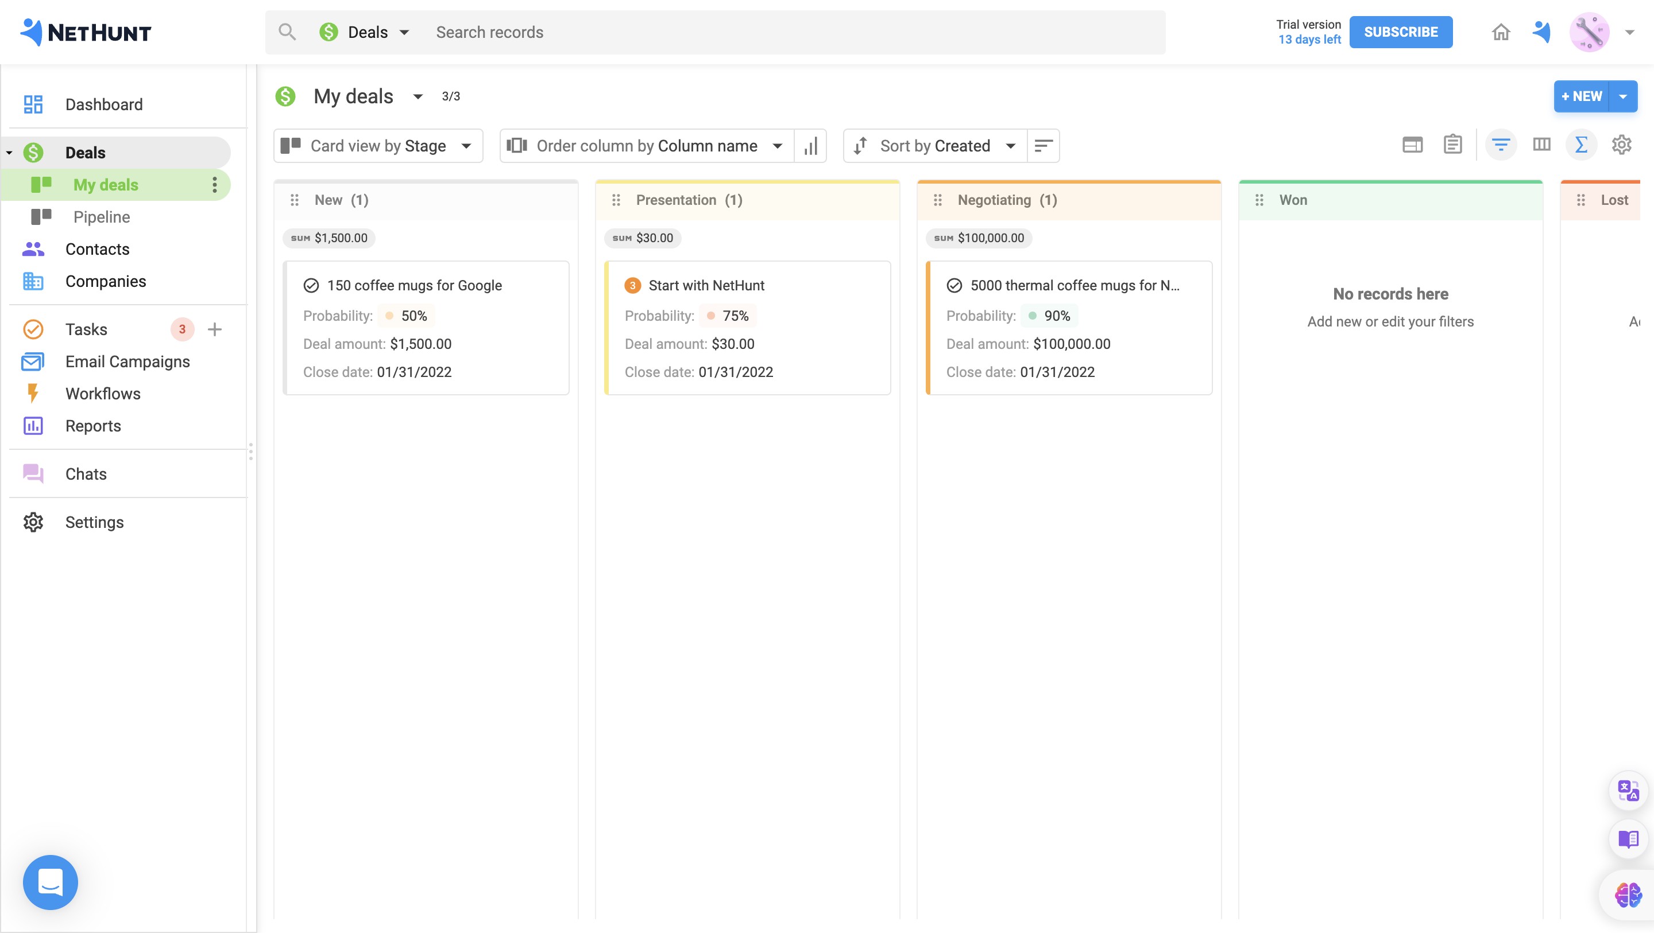Viewport: 1654px width, 933px height.
Task: Mark 150 coffee mugs task complete
Action: [311, 286]
